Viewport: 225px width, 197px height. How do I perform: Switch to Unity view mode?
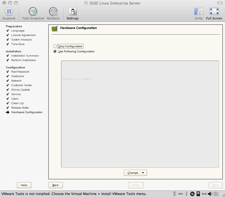pyautogui.click(x=199, y=11)
